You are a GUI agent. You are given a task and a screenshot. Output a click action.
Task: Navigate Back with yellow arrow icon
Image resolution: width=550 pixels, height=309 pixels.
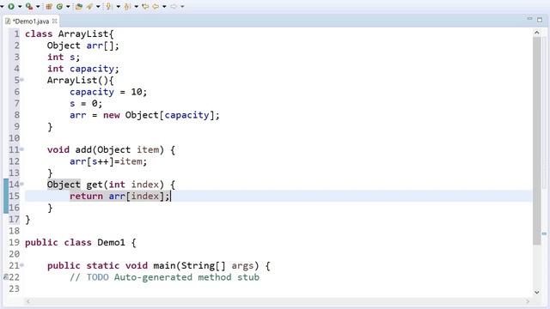[x=156, y=6]
